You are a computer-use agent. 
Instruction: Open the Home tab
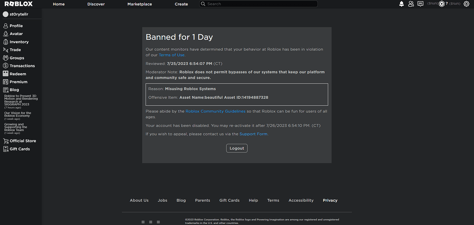[x=59, y=4]
